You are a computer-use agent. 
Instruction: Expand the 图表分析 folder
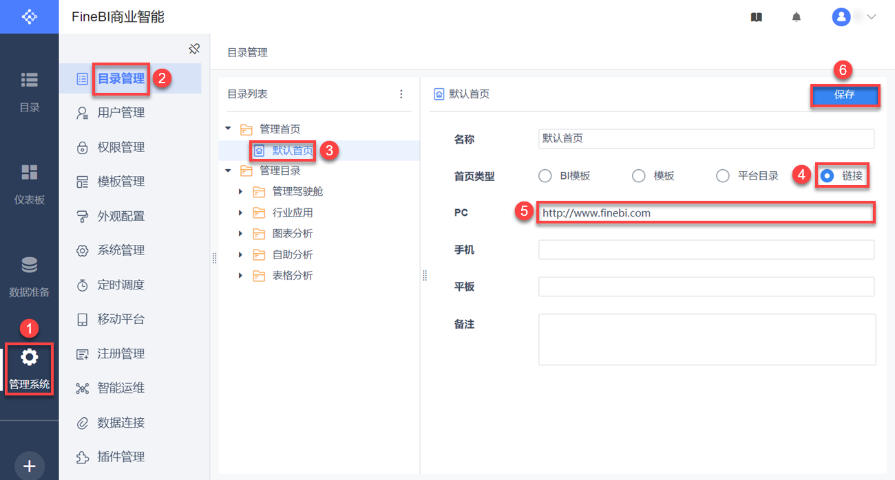240,234
